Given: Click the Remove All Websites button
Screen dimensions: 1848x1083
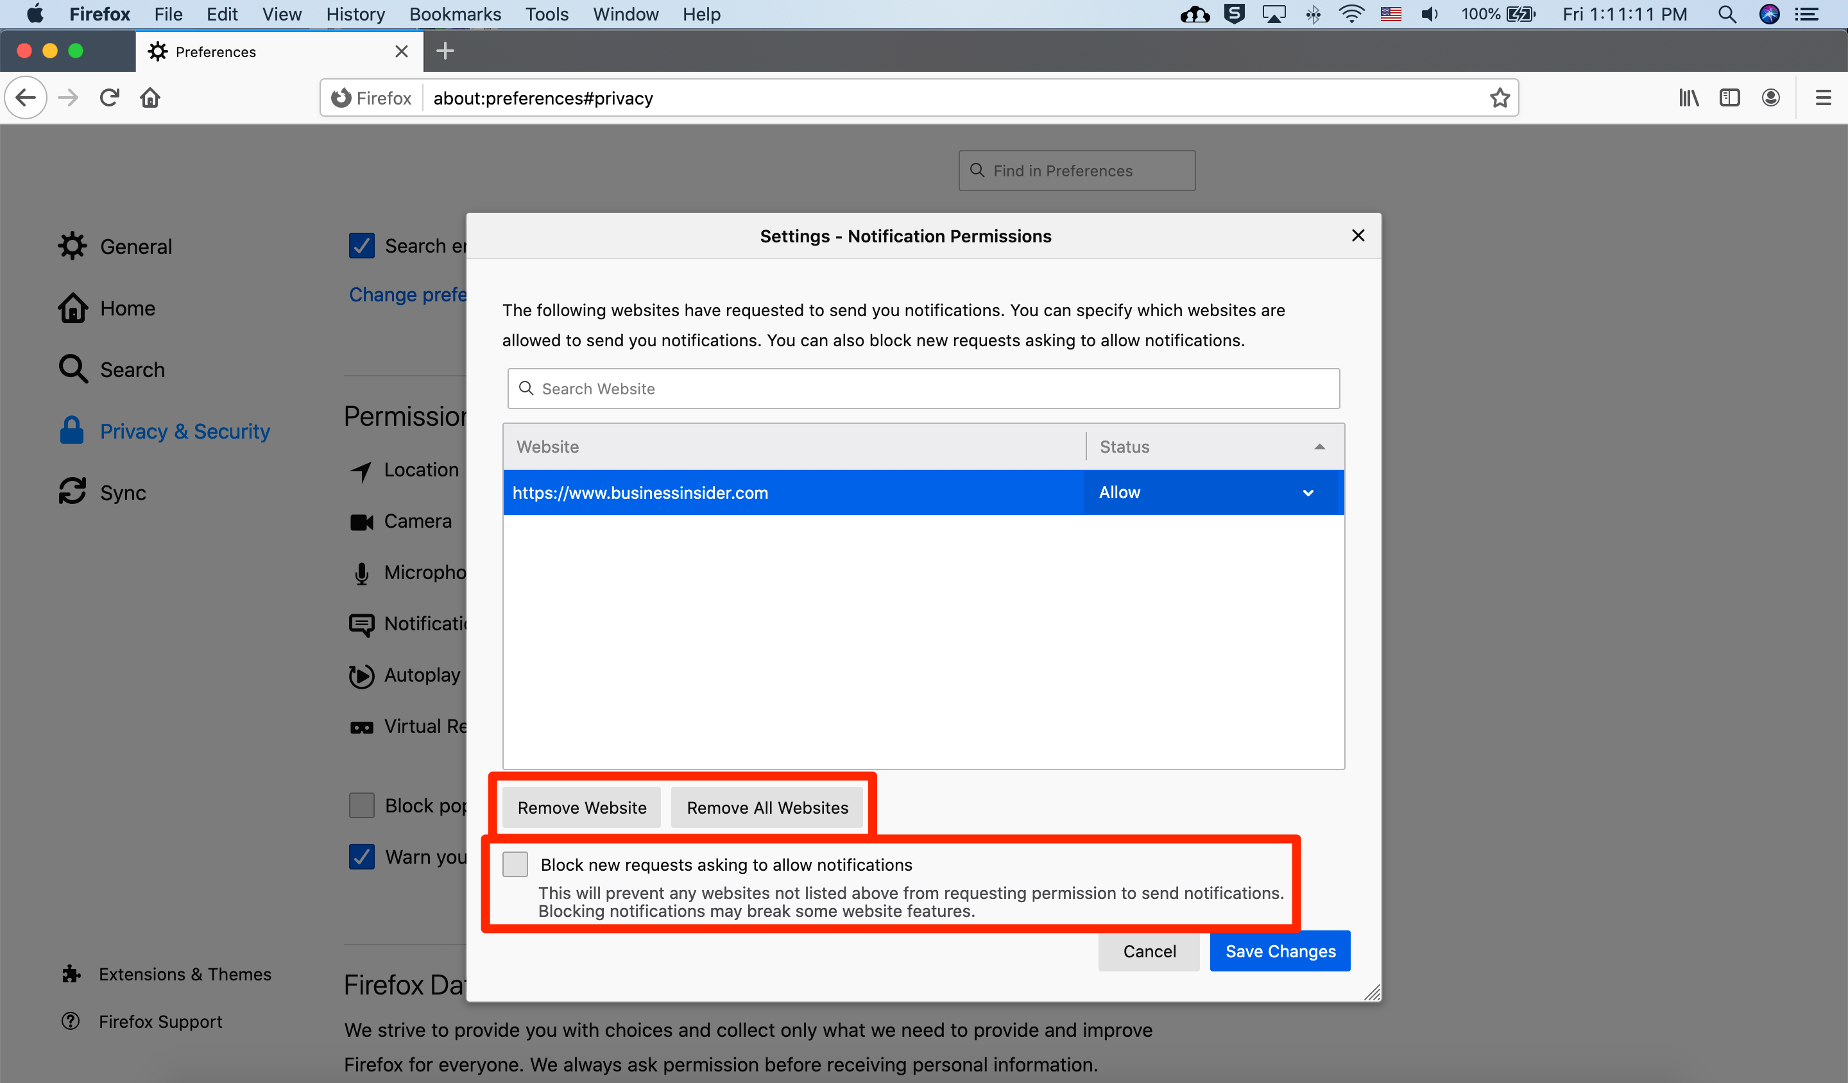Looking at the screenshot, I should coord(767,807).
